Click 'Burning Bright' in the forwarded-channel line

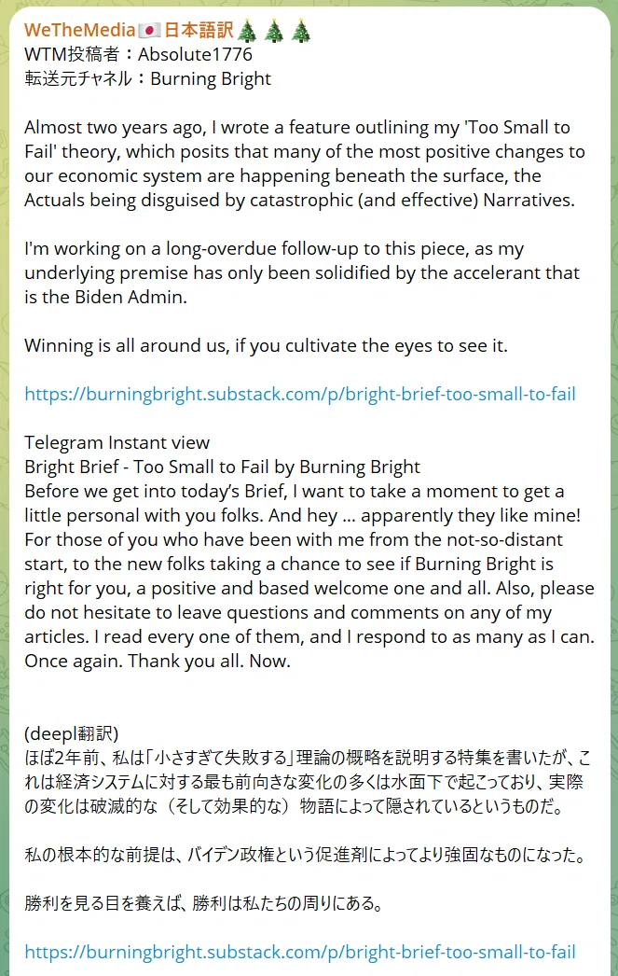point(211,79)
